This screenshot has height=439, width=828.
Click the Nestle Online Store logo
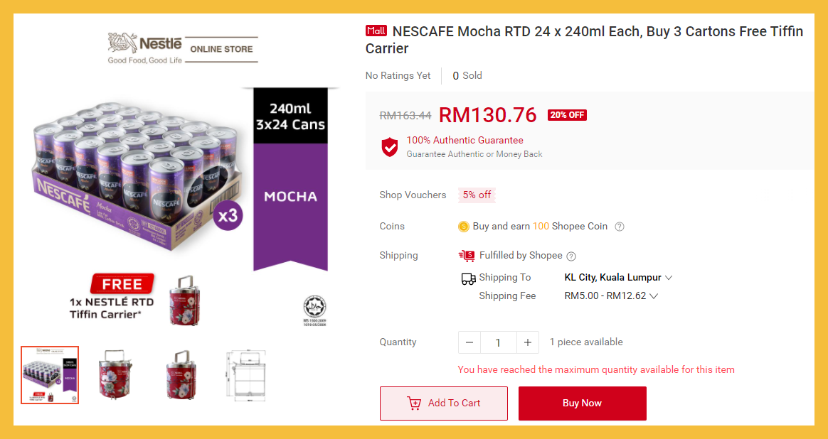pyautogui.click(x=183, y=48)
